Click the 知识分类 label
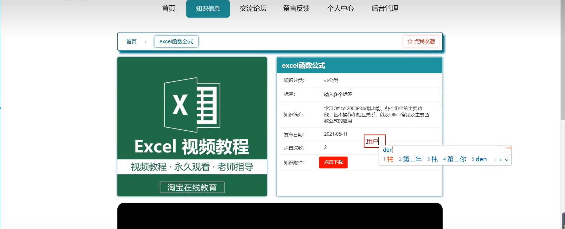The width and height of the screenshot is (565, 229). click(x=294, y=80)
